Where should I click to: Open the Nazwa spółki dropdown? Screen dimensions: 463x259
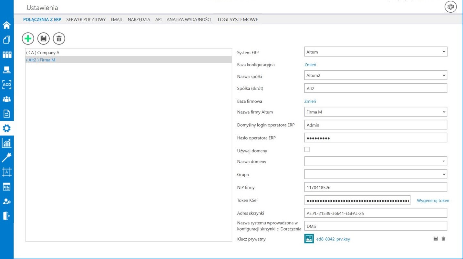(x=376, y=76)
